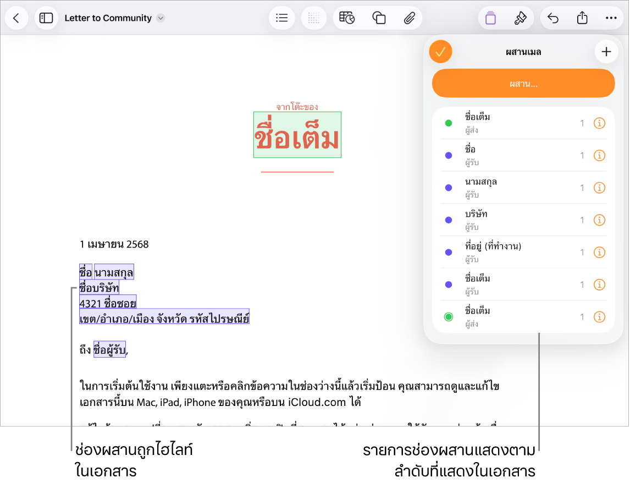The width and height of the screenshot is (630, 483).
Task: Open info for the ชื่อ ผู้รับ field
Action: tap(599, 155)
